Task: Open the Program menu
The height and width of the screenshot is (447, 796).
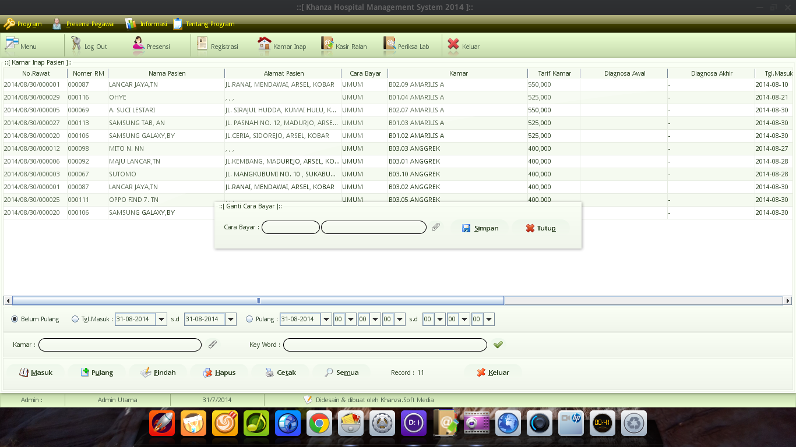Action: coord(23,24)
